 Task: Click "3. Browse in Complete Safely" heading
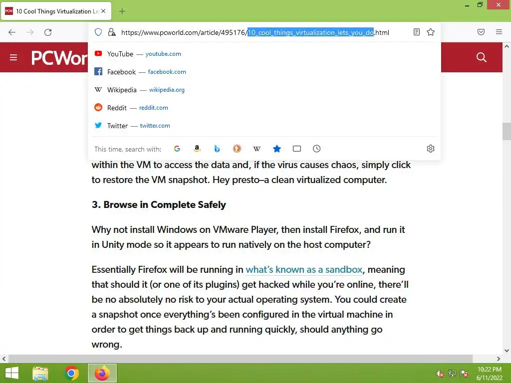[x=159, y=205]
